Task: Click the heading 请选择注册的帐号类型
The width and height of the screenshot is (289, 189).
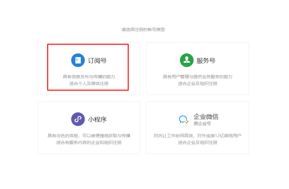Action: click(x=143, y=29)
